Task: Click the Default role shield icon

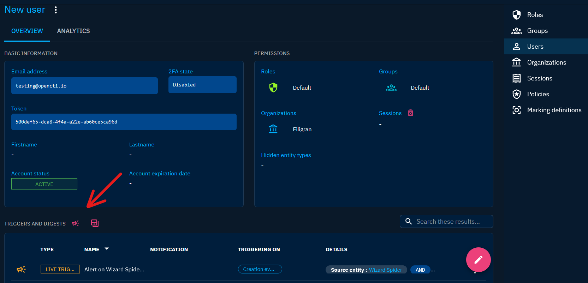Action: [273, 88]
